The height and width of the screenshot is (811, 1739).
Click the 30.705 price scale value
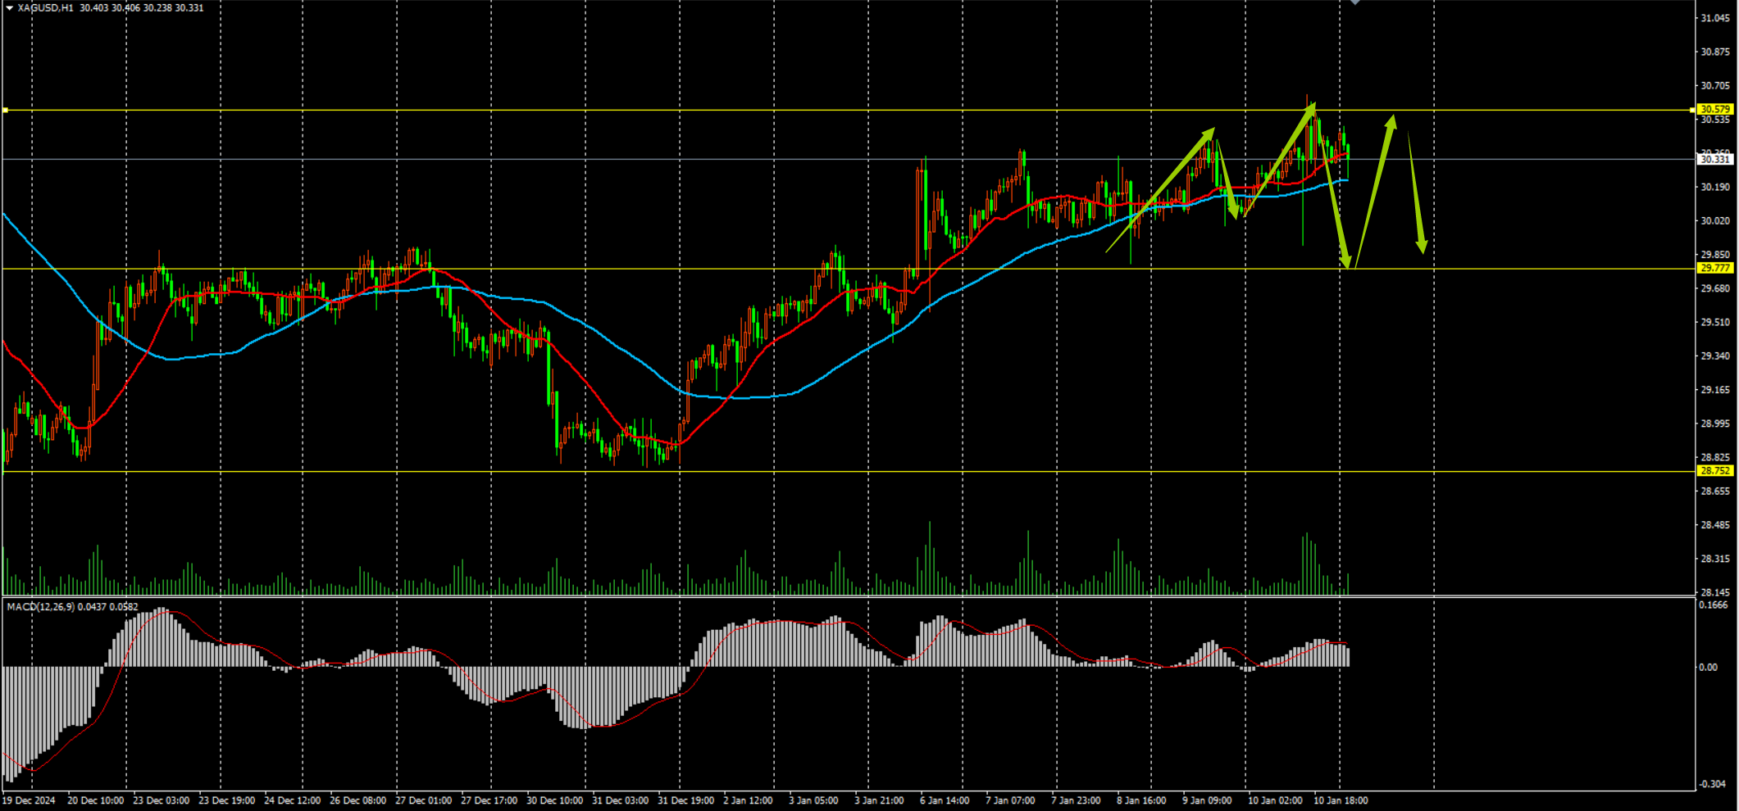(x=1715, y=85)
